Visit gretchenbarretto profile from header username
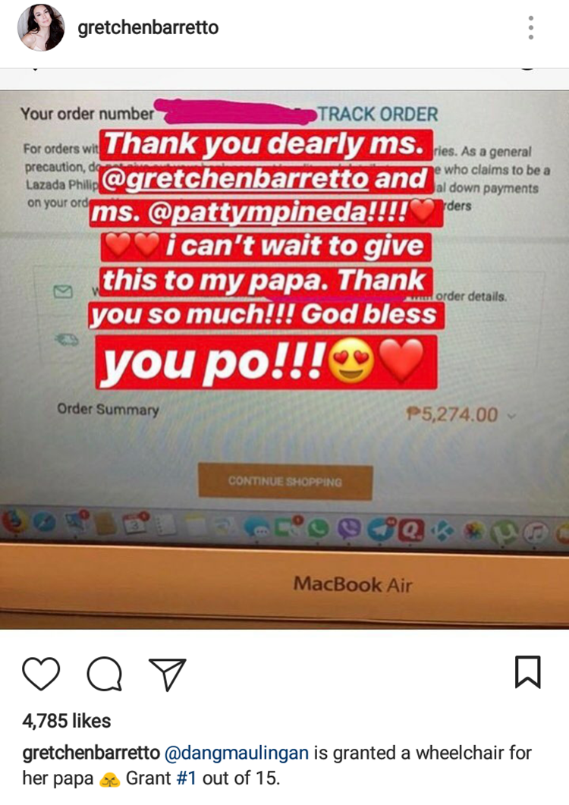569x805 pixels. (148, 28)
